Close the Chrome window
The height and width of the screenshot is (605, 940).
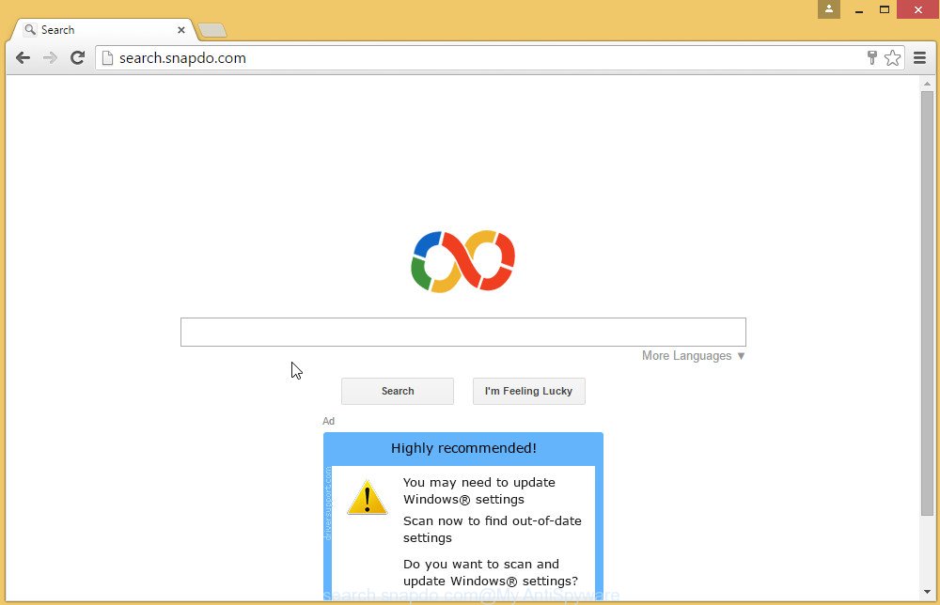(917, 9)
